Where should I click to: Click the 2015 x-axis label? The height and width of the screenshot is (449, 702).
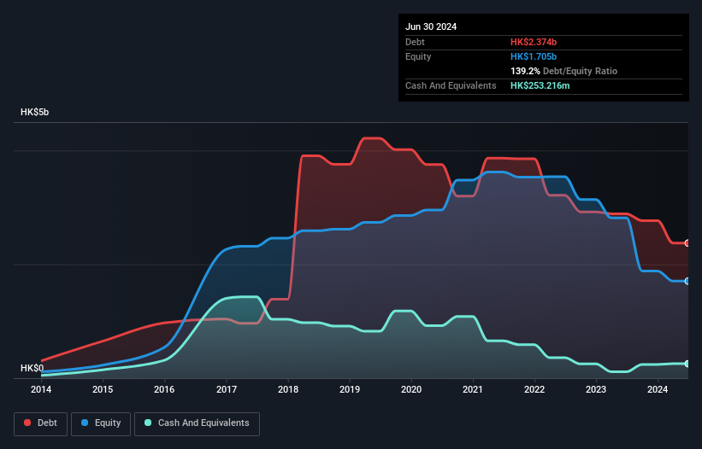point(103,389)
